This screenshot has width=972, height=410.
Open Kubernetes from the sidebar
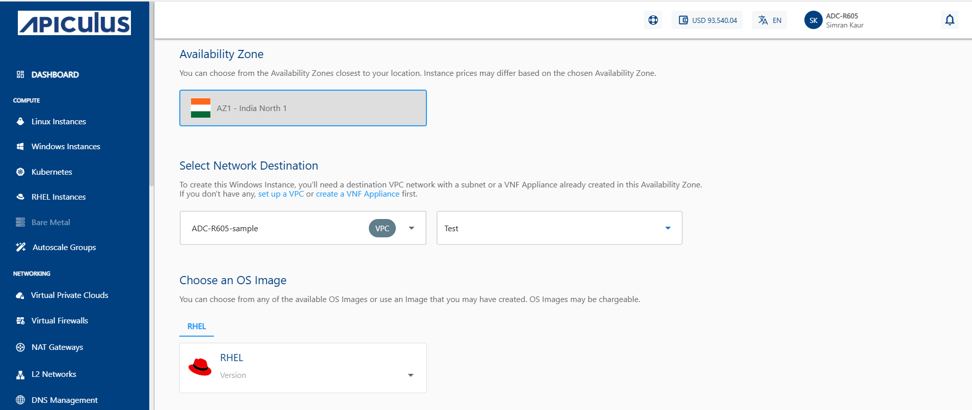pos(51,172)
